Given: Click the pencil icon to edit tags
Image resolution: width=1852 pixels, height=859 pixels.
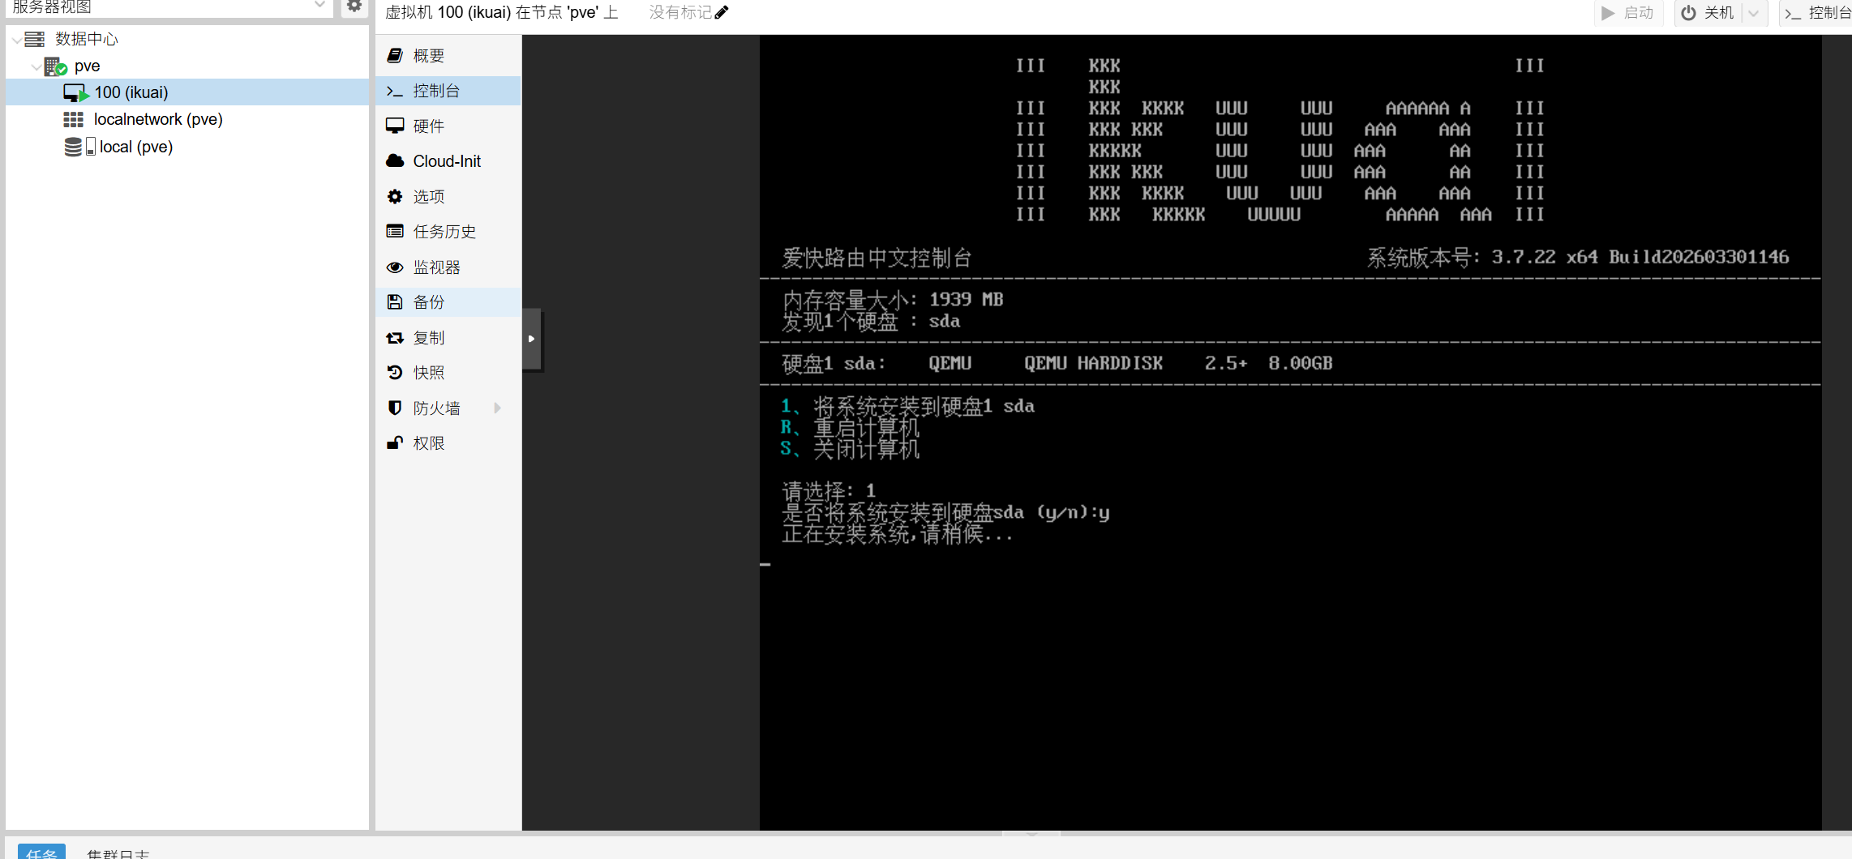Looking at the screenshot, I should (722, 12).
